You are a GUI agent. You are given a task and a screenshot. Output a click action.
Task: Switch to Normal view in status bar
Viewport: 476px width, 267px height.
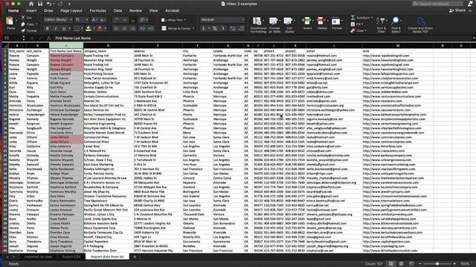coord(391,264)
